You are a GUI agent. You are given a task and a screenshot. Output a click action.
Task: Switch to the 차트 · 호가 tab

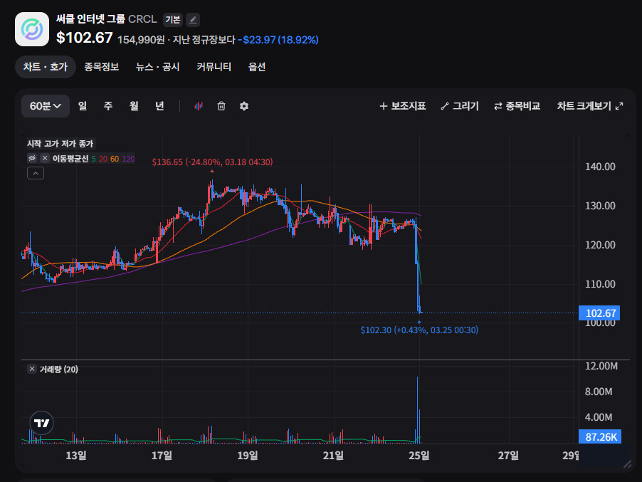coord(46,67)
